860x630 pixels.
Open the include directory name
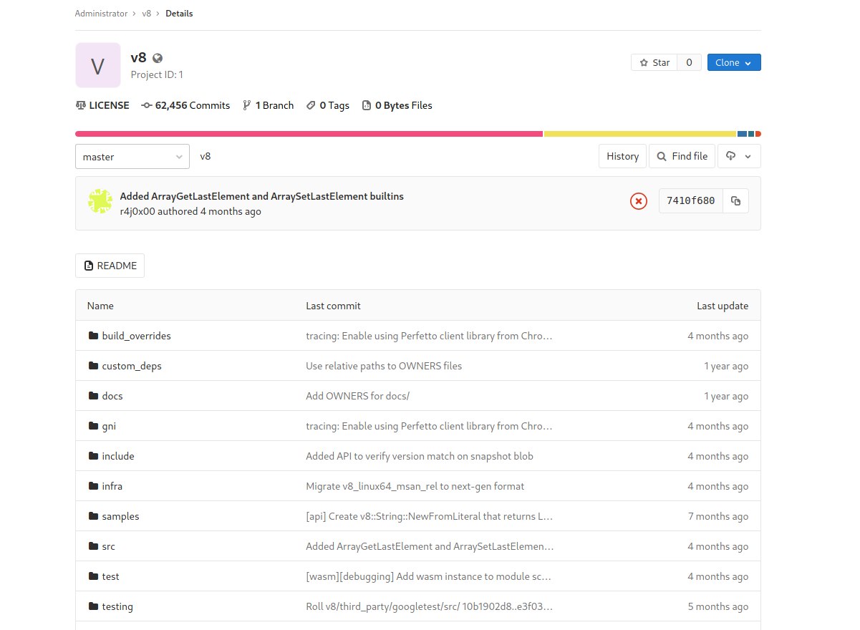pos(118,456)
